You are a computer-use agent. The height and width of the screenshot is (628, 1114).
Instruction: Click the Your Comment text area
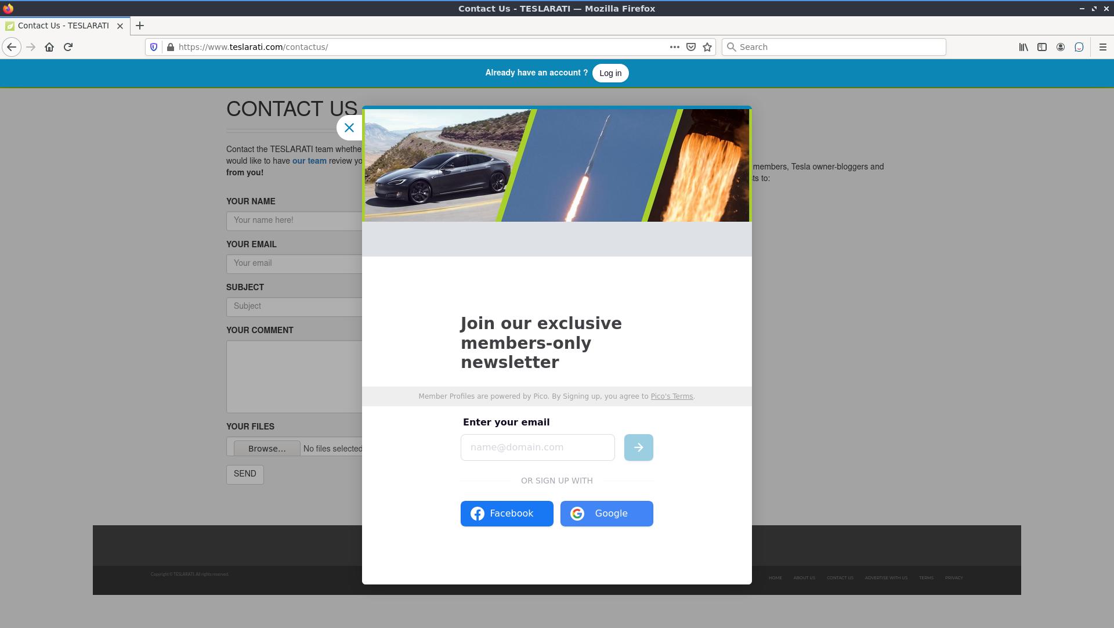pyautogui.click(x=294, y=377)
